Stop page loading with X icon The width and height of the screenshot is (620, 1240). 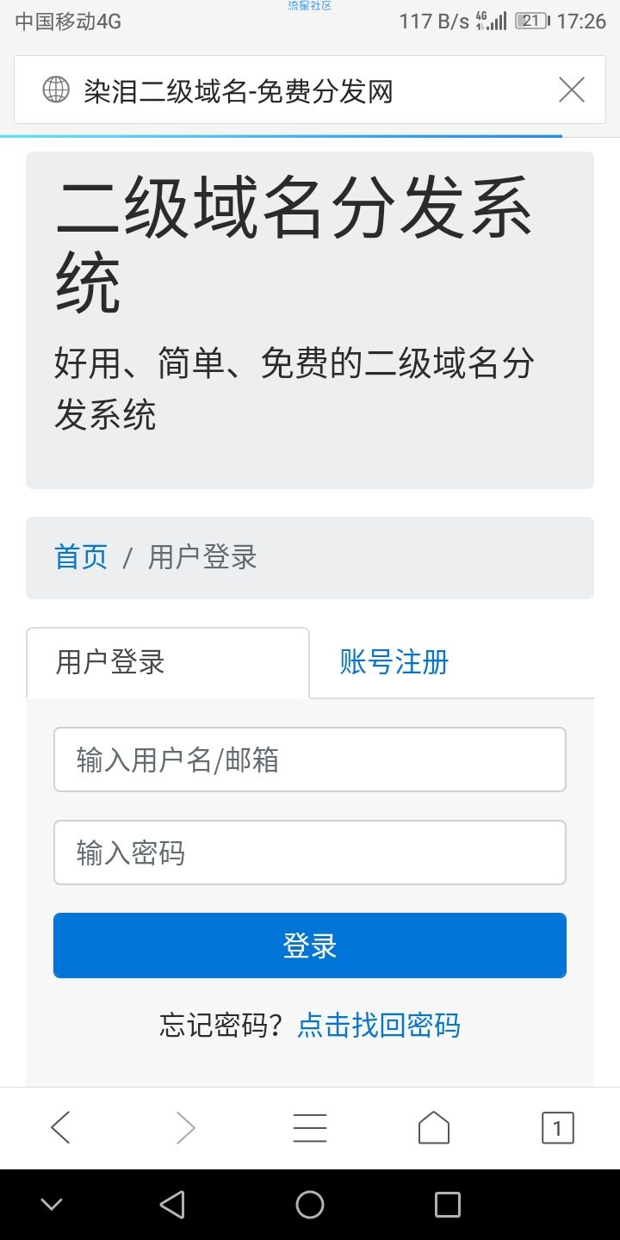click(572, 90)
